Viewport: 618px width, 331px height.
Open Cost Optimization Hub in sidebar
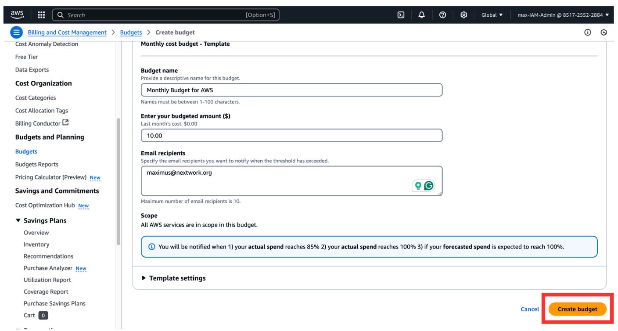pyautogui.click(x=45, y=205)
